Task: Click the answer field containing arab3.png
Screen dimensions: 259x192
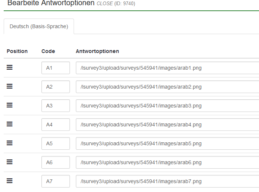Action: pyautogui.click(x=167, y=106)
